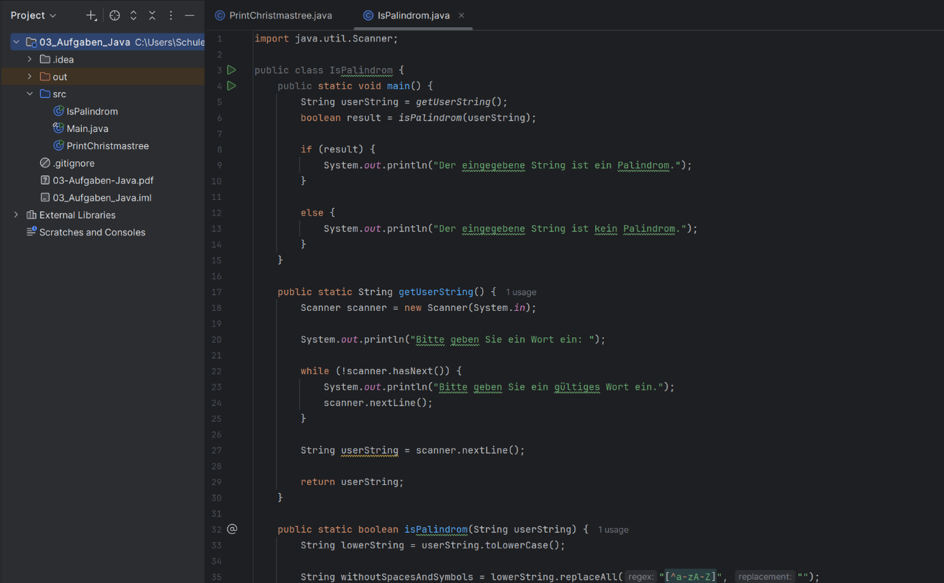Viewport: 944px width, 583px height.
Task: Switch to PrintChristmastree.java tab
Action: pos(280,16)
